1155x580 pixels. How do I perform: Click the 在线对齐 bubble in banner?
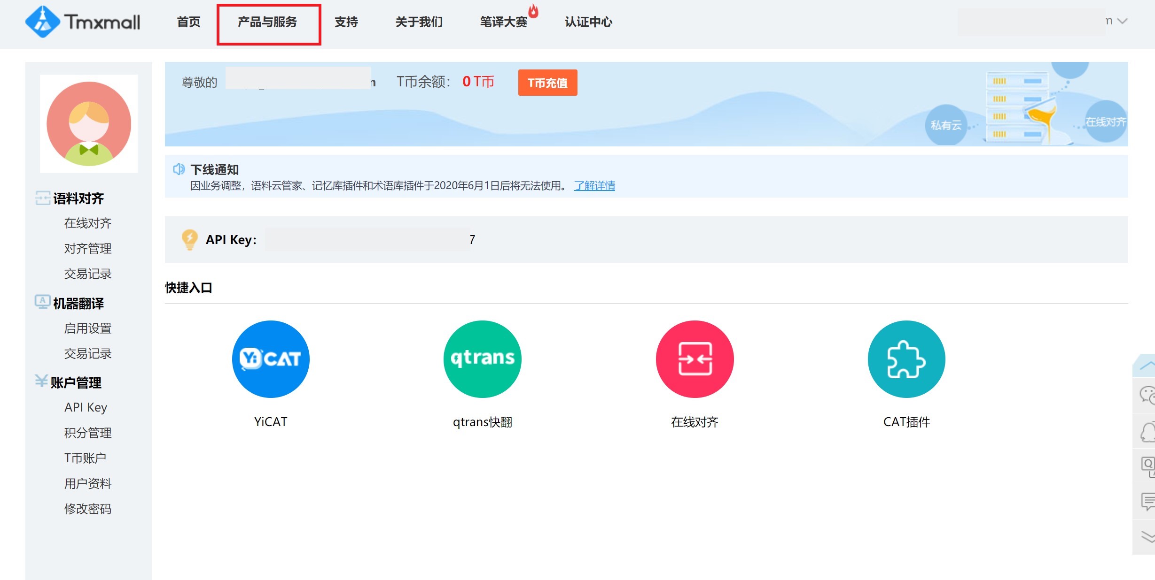(x=1105, y=122)
